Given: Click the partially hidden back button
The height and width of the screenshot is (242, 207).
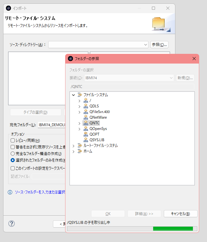Looking at the screenshot, I should click(x=59, y=224).
